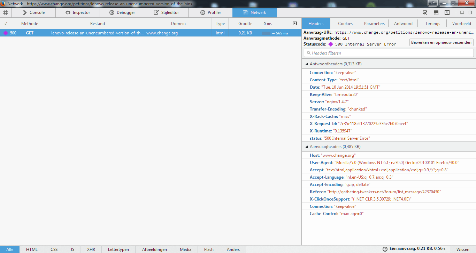
Task: Sort requests by Bestand column
Action: (x=98, y=24)
